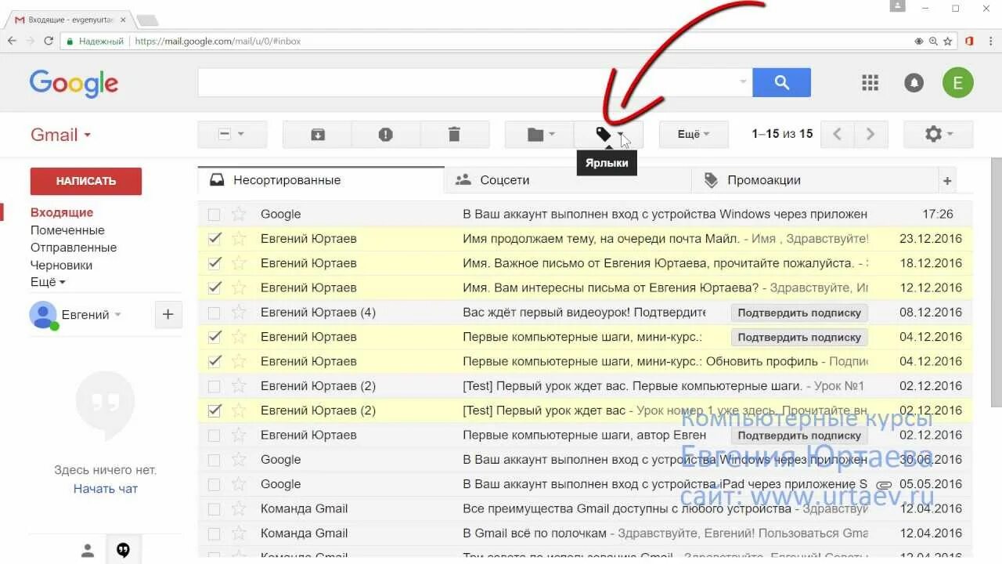1002x564 pixels.
Task: Open Google notifications bell
Action: (x=914, y=82)
